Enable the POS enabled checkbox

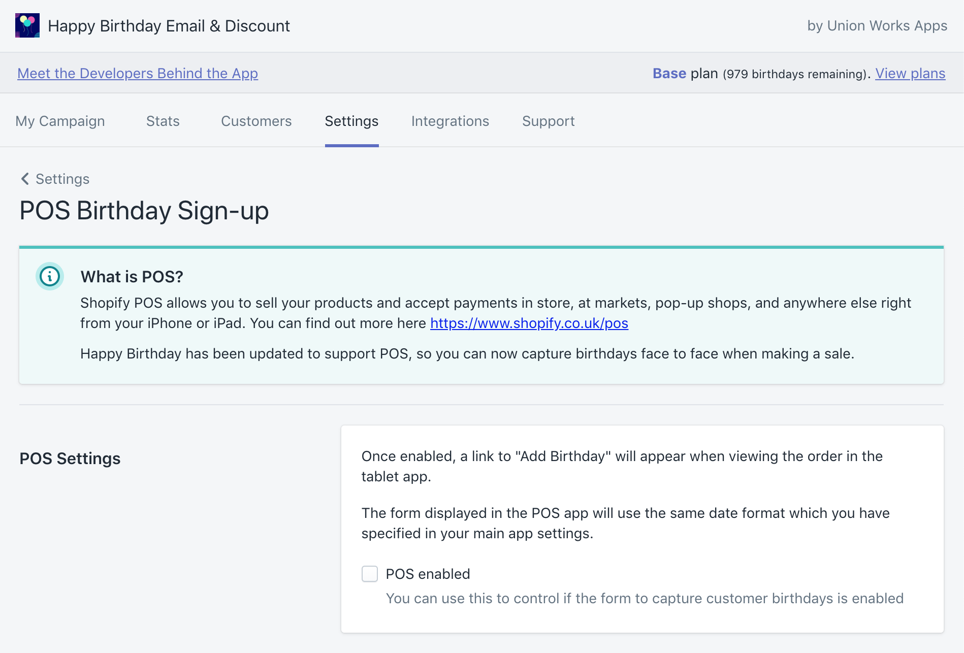[x=370, y=574]
